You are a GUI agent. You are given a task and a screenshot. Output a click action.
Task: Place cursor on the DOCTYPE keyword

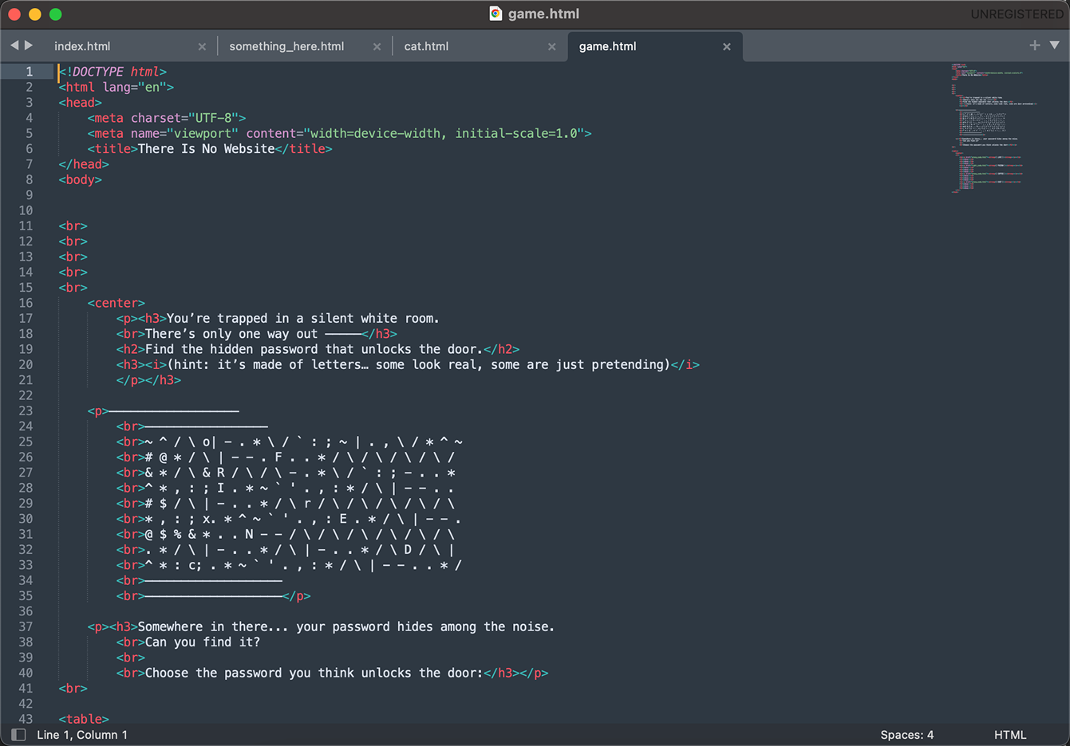click(97, 72)
